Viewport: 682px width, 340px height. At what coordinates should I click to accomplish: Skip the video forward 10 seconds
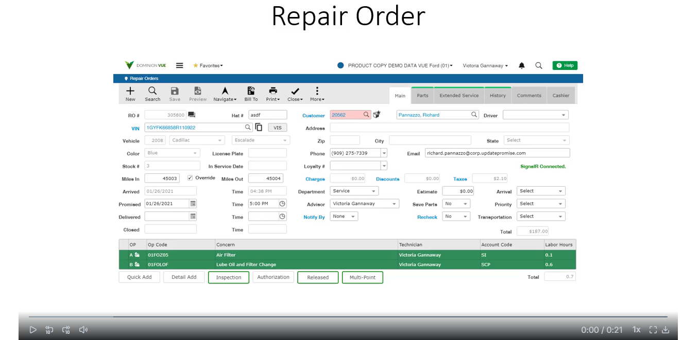[66, 330]
